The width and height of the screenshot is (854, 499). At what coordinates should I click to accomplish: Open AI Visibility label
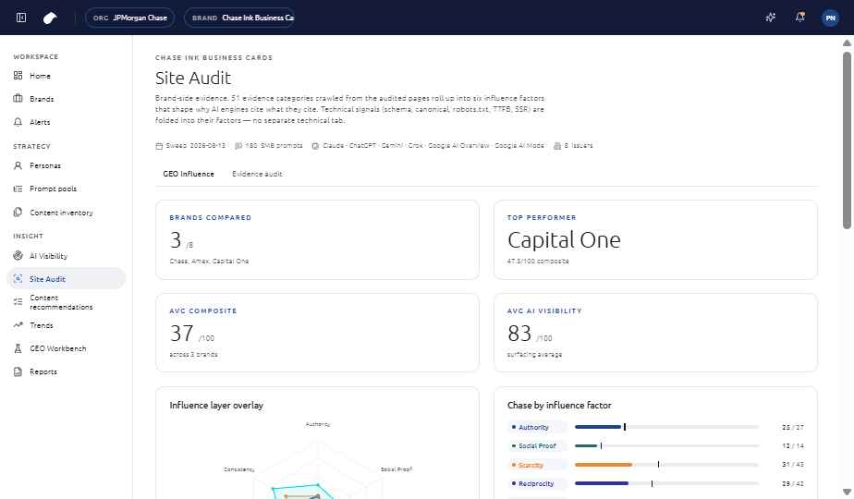coord(48,255)
